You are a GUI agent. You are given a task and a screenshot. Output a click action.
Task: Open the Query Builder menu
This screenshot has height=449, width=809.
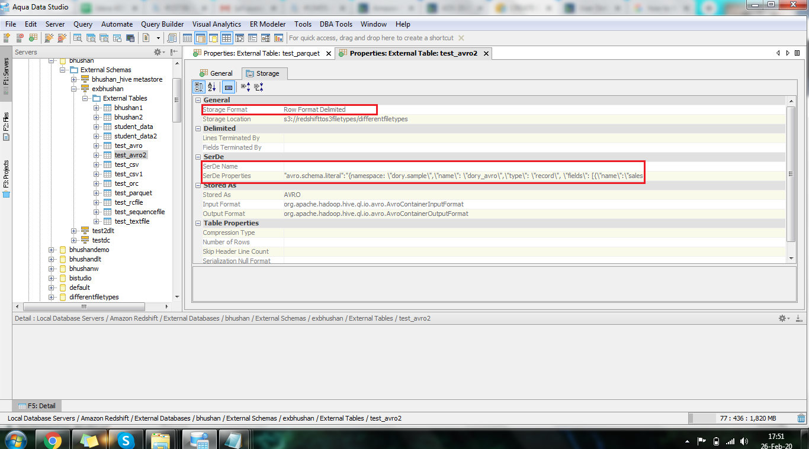click(162, 24)
